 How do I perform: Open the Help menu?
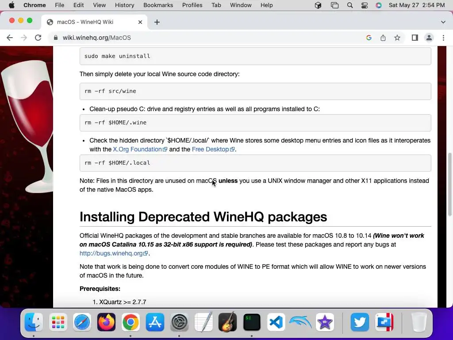coord(266,5)
